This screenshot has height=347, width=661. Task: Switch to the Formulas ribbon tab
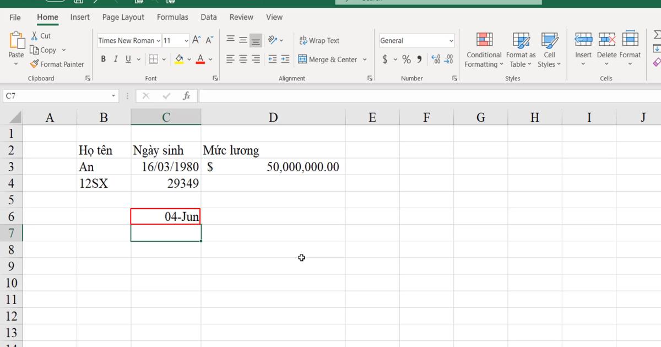tap(172, 17)
